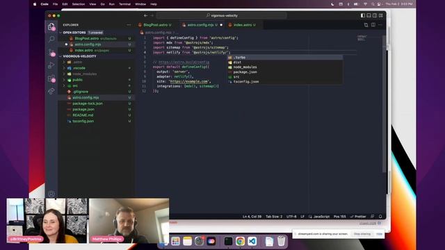Close astro.config.mjs tab via unsaved dot
445x250 pixels.
221,25
